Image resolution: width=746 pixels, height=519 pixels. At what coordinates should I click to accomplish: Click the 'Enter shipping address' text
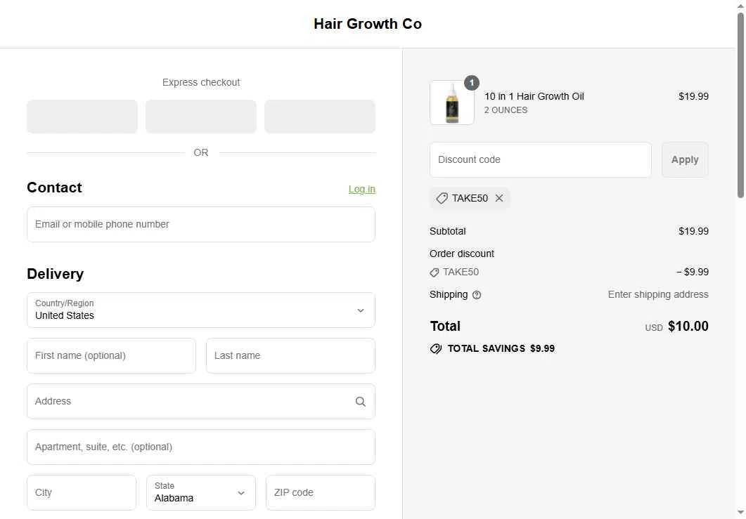point(658,295)
